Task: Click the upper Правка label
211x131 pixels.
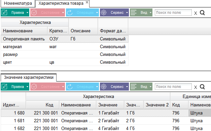Action: [17, 12]
